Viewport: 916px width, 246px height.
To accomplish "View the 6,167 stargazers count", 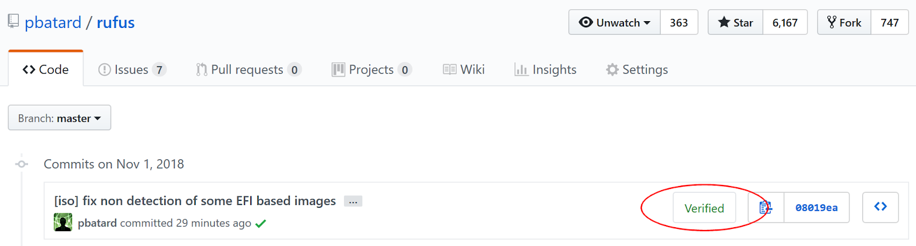I will pyautogui.click(x=785, y=22).
